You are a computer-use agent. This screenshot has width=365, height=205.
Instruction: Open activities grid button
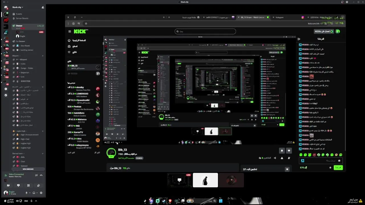click(x=28, y=185)
